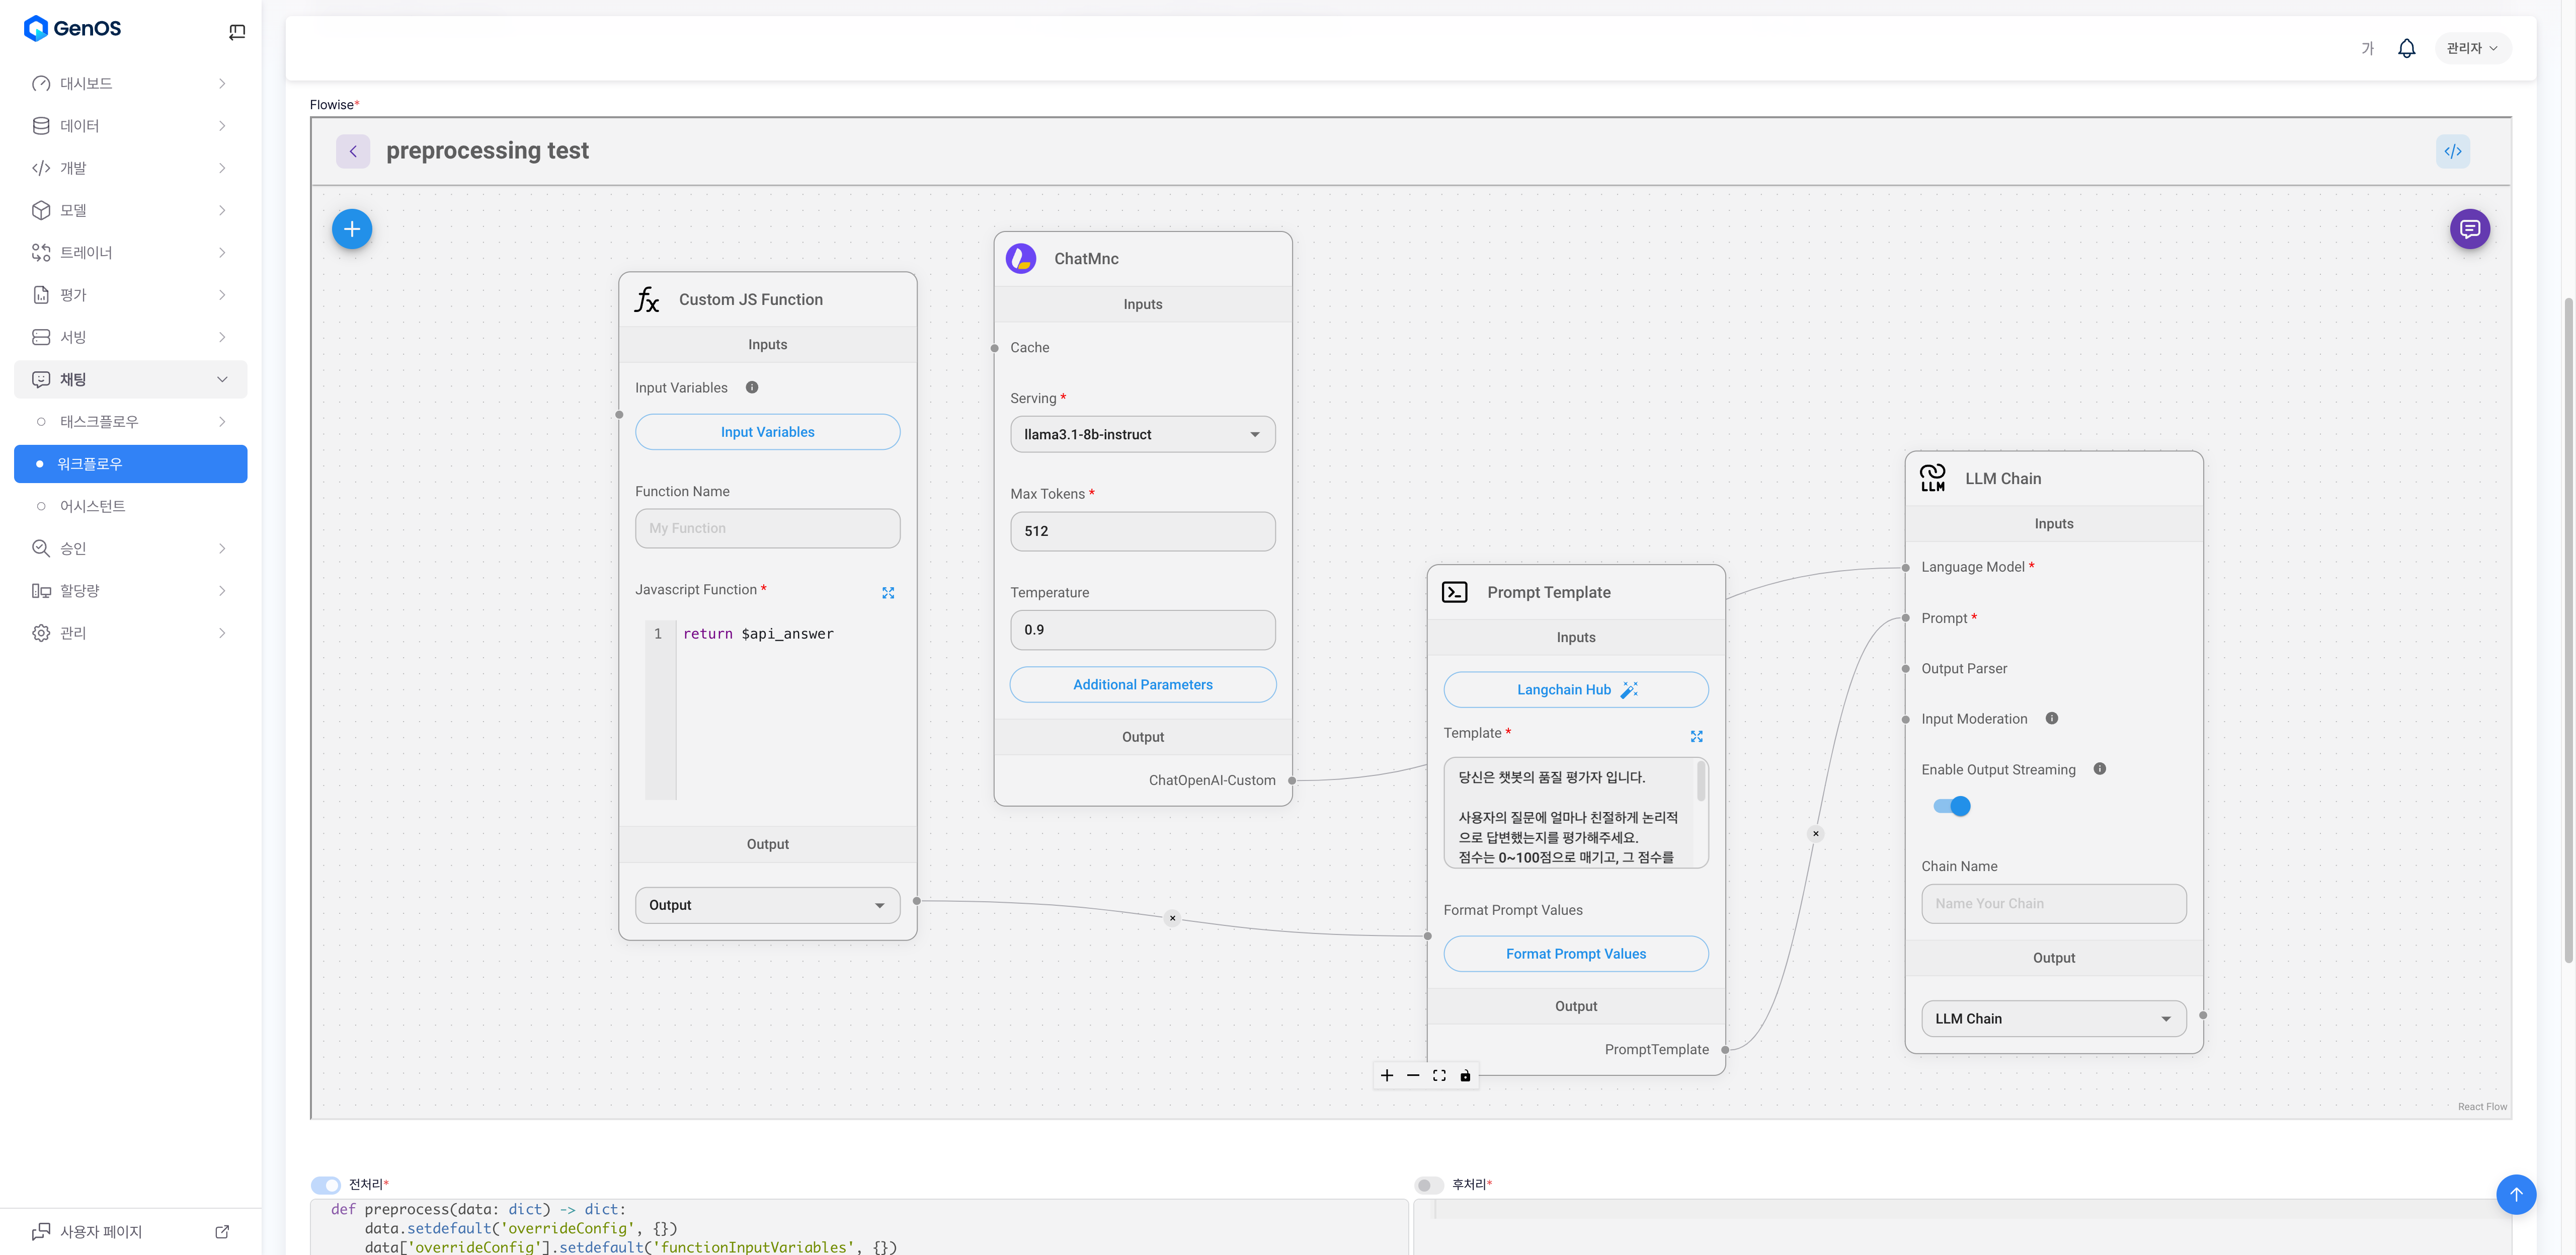2576x1255 pixels.
Task: Disable the 전처리 preprocessing toggle
Action: [x=326, y=1185]
